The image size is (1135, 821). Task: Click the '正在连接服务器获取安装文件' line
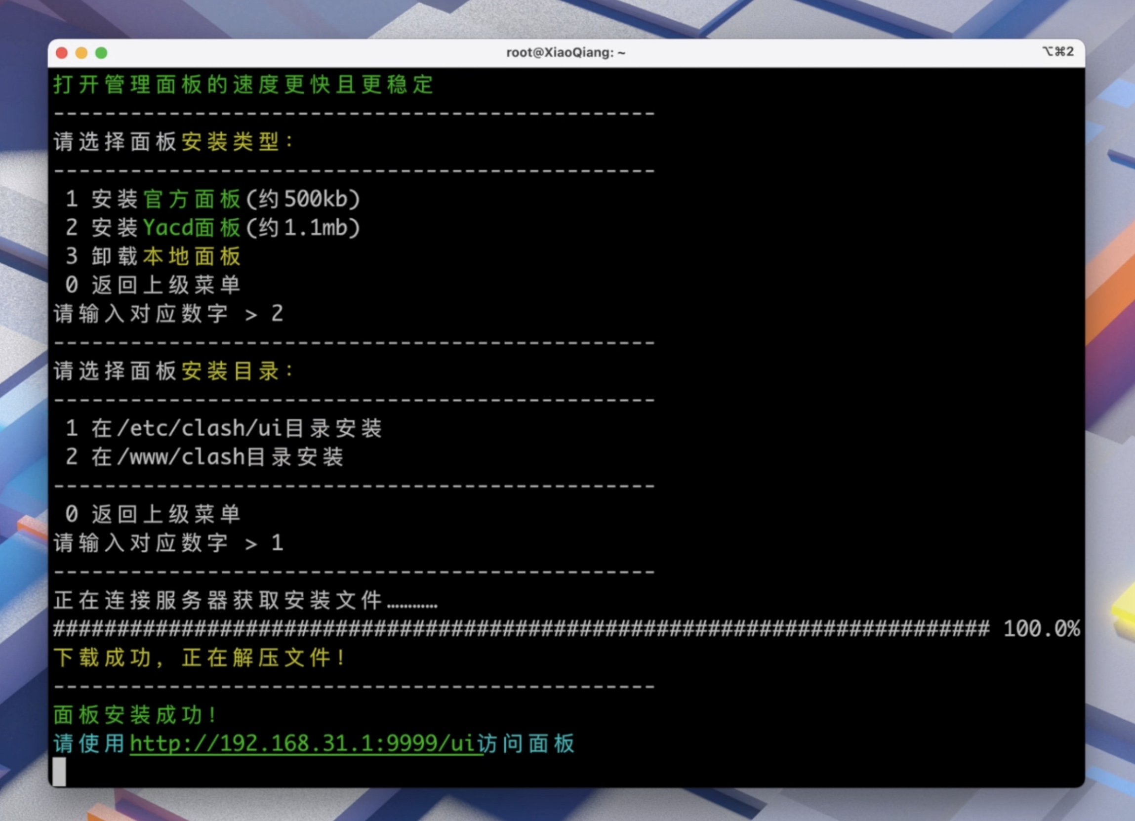click(245, 600)
